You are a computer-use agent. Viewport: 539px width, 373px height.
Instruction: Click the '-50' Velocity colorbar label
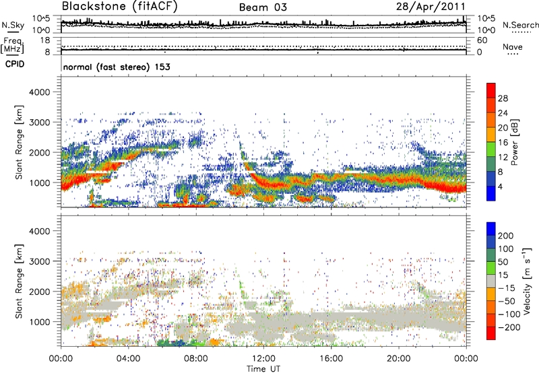pyautogui.click(x=507, y=301)
